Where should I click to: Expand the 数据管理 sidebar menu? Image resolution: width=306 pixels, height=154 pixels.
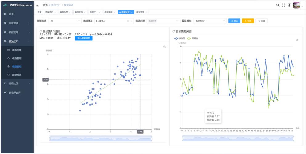point(17,32)
